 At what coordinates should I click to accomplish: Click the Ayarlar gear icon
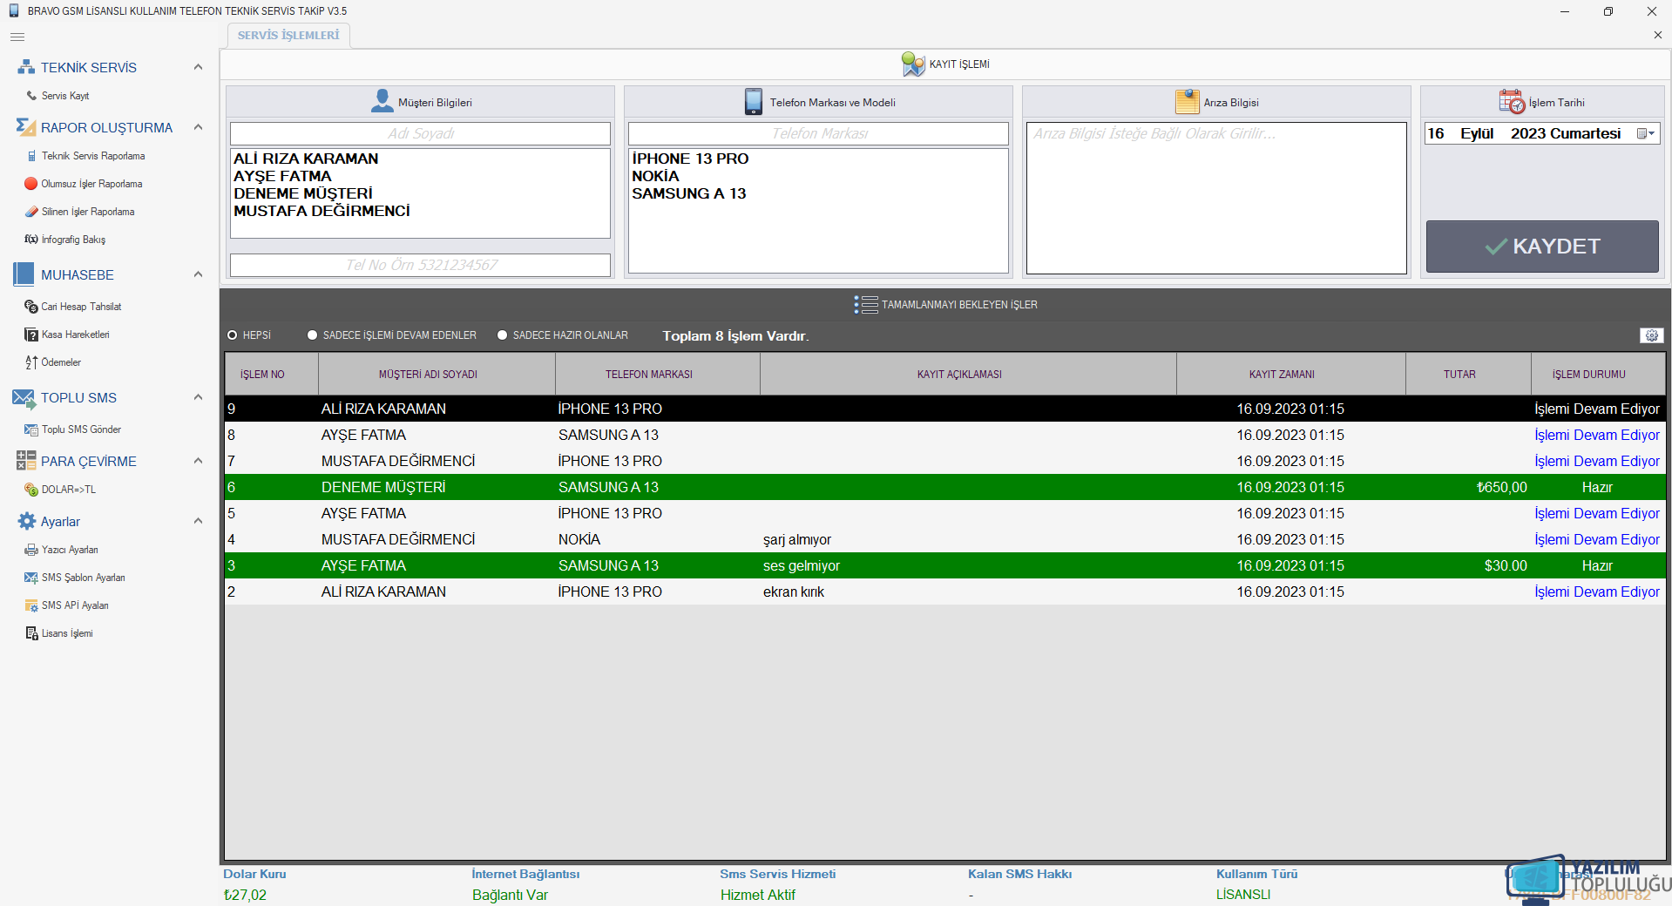pyautogui.click(x=27, y=521)
